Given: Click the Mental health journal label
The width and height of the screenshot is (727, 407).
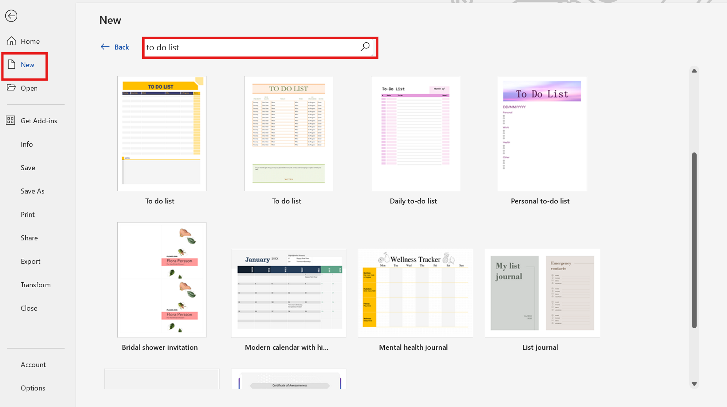Looking at the screenshot, I should (x=413, y=347).
